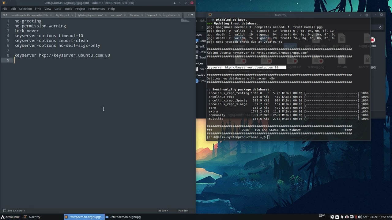Click the 'no-permission-warning' line
Viewport: 392px width, 220px height.
click(x=40, y=26)
